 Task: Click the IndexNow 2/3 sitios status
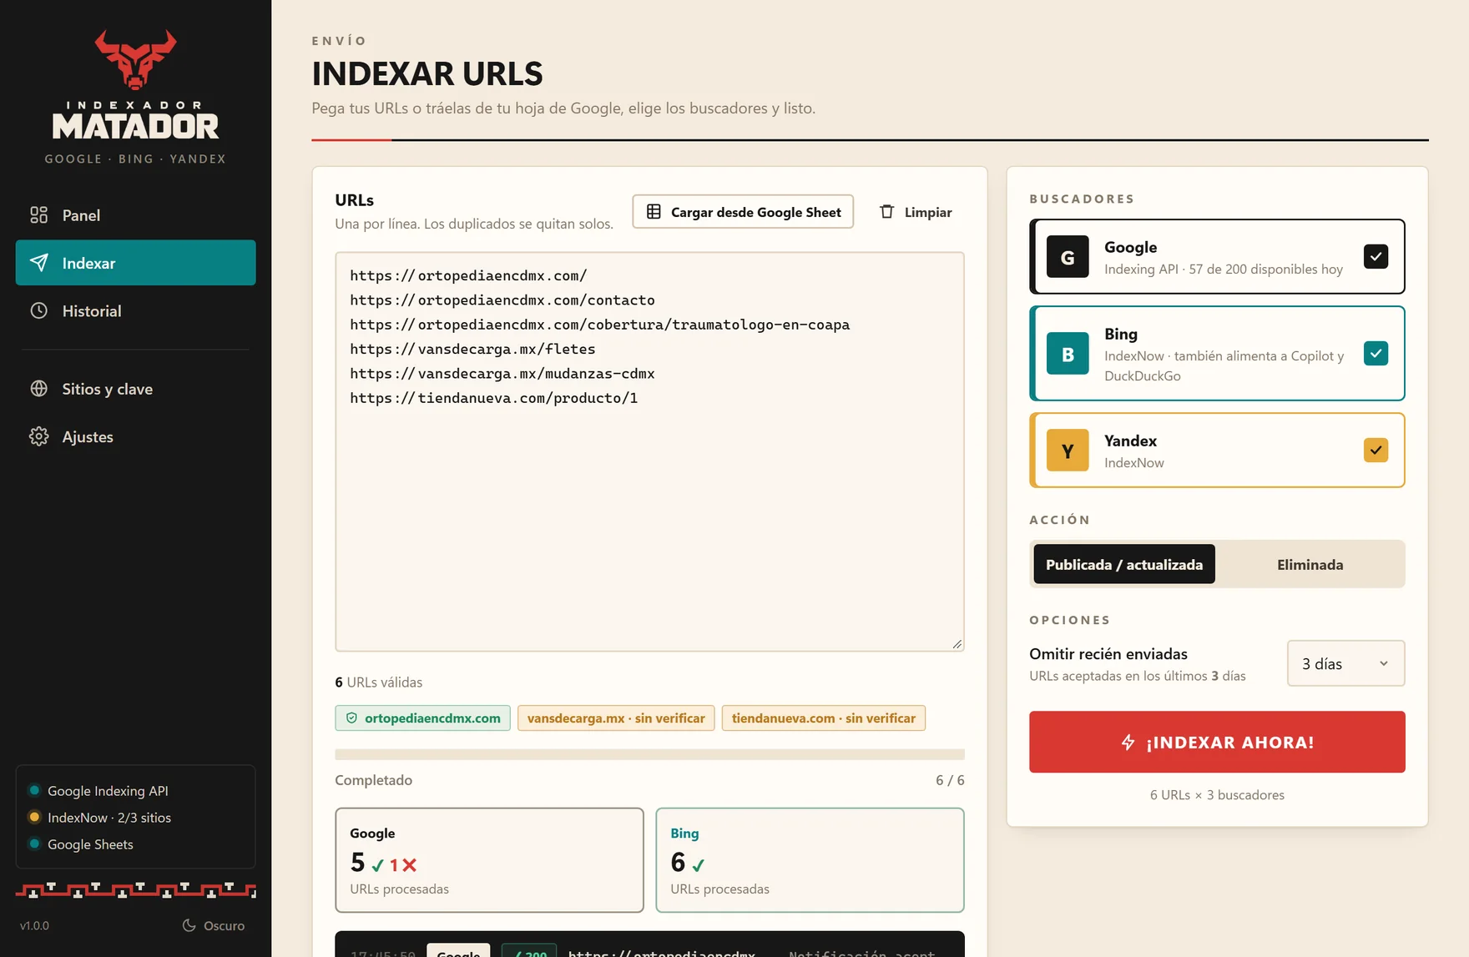(x=99, y=818)
